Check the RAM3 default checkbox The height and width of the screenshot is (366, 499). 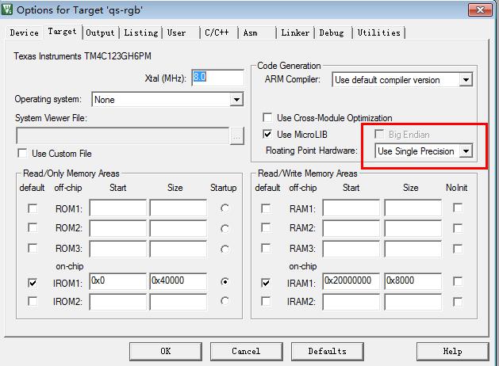[x=266, y=248]
